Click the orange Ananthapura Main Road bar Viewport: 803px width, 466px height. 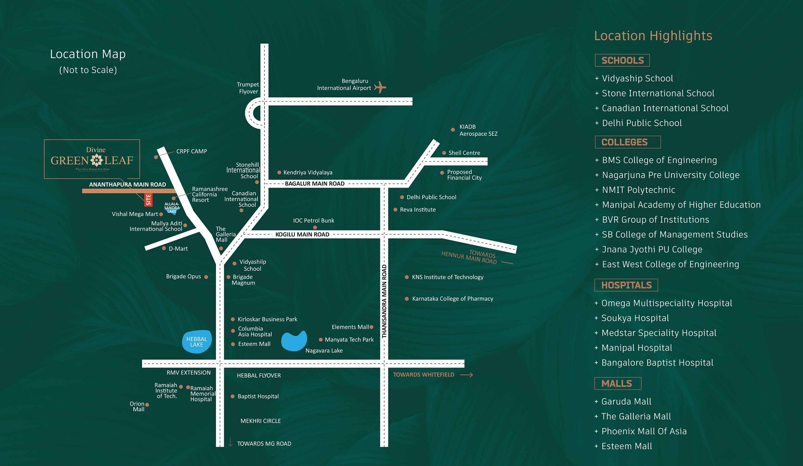(x=112, y=191)
